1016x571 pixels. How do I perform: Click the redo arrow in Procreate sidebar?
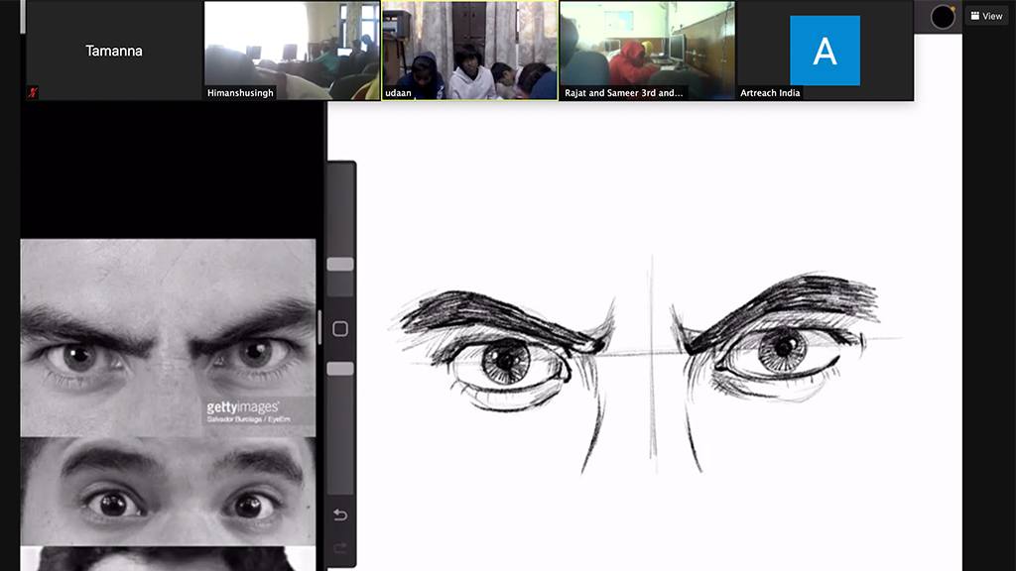(x=340, y=546)
